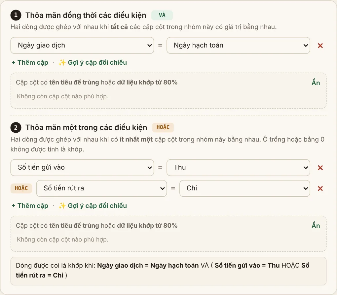Expand the Số tiền rút ra dropdown

pos(101,188)
